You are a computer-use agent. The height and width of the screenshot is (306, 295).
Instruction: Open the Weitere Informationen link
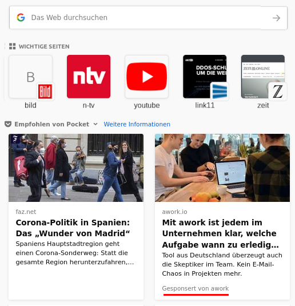coord(137,124)
